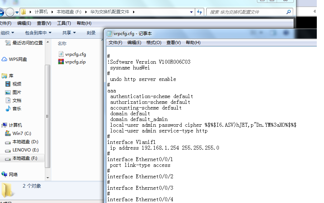Click the Win7 (C:) drive icon
324x203 pixels.
[8, 133]
